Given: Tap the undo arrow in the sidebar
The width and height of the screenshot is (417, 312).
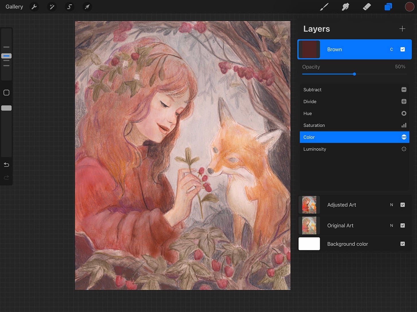Looking at the screenshot, I should (x=6, y=165).
